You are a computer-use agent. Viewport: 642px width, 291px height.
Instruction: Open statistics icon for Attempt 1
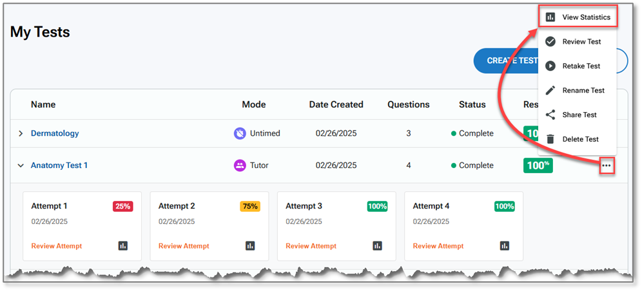click(x=123, y=246)
